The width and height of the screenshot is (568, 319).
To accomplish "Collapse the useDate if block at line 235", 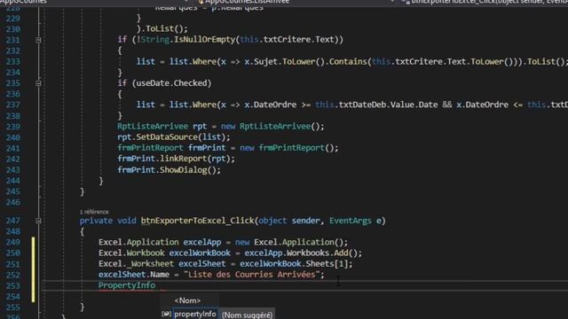I will tap(38, 83).
